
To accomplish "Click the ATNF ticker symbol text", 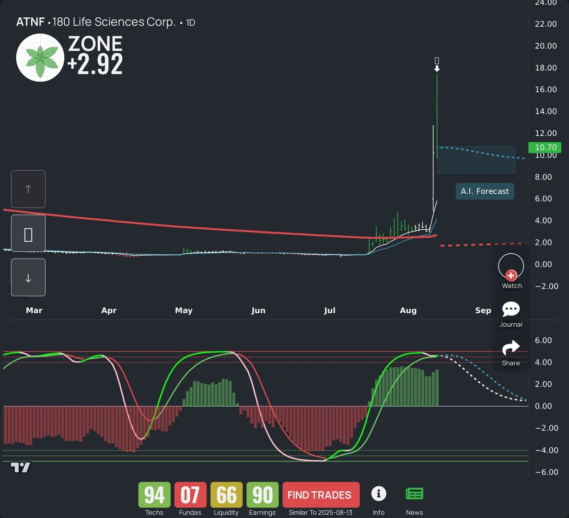I will pos(31,22).
